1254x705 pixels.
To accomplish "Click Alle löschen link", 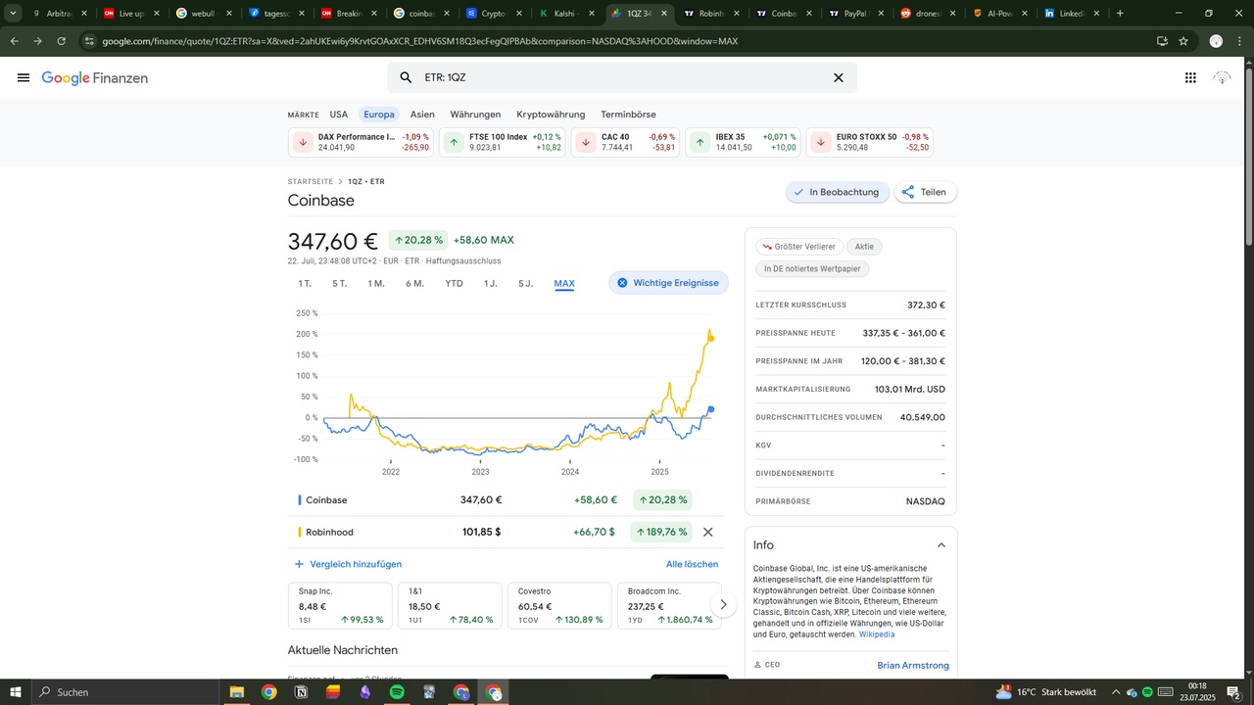I will tap(692, 564).
